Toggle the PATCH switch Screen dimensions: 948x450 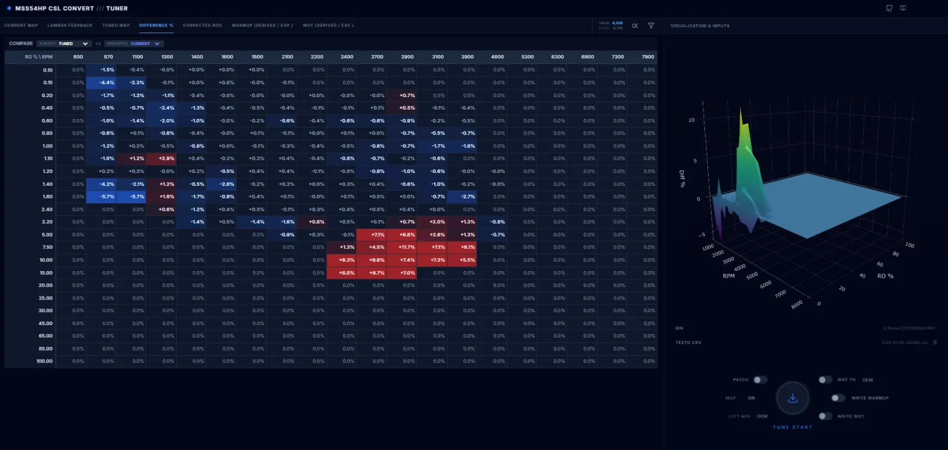point(760,380)
